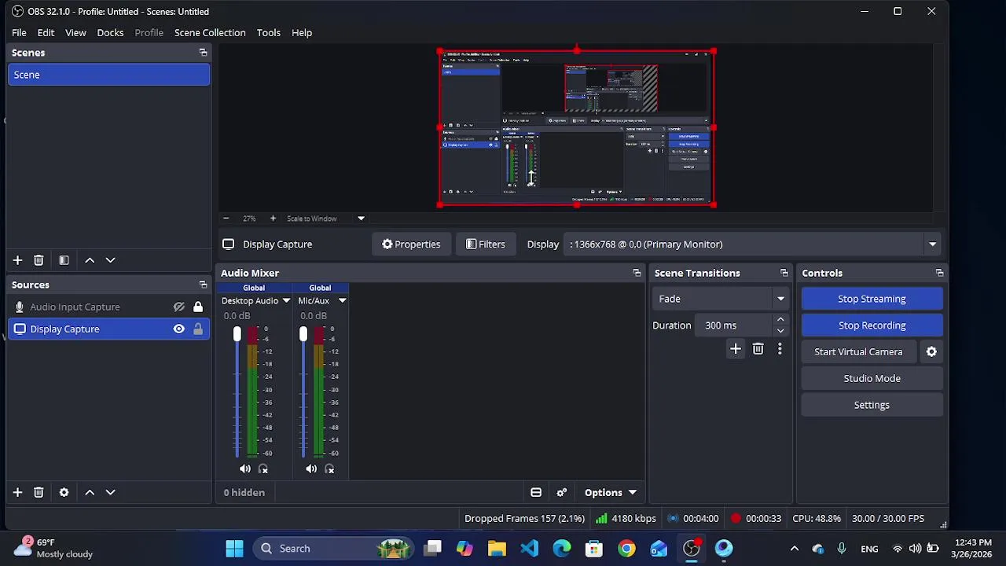The height and width of the screenshot is (566, 1006).
Task: Remove selected scene with trash icon
Action: (x=39, y=260)
